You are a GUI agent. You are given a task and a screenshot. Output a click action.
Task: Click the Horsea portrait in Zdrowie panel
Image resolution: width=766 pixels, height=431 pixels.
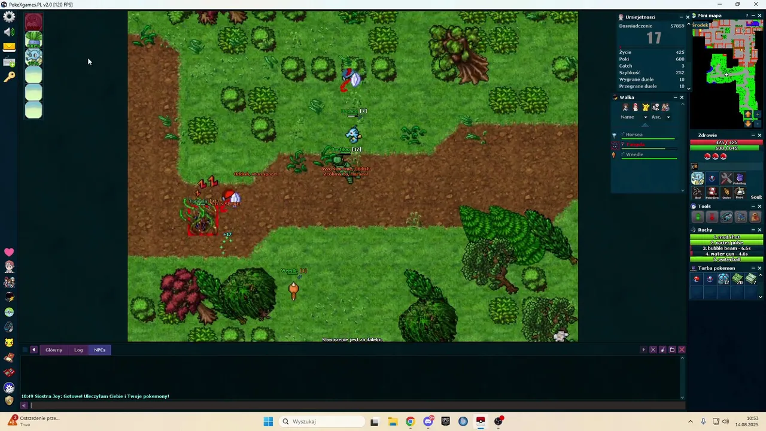click(x=698, y=178)
